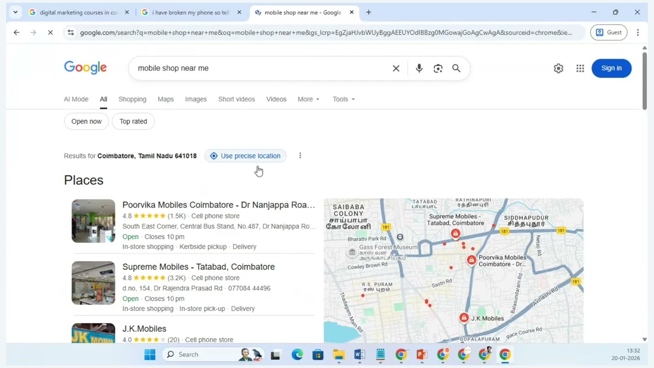Screen dimensions: 654x368
Task: Click the scrollbar down arrow
Action: (644, 339)
